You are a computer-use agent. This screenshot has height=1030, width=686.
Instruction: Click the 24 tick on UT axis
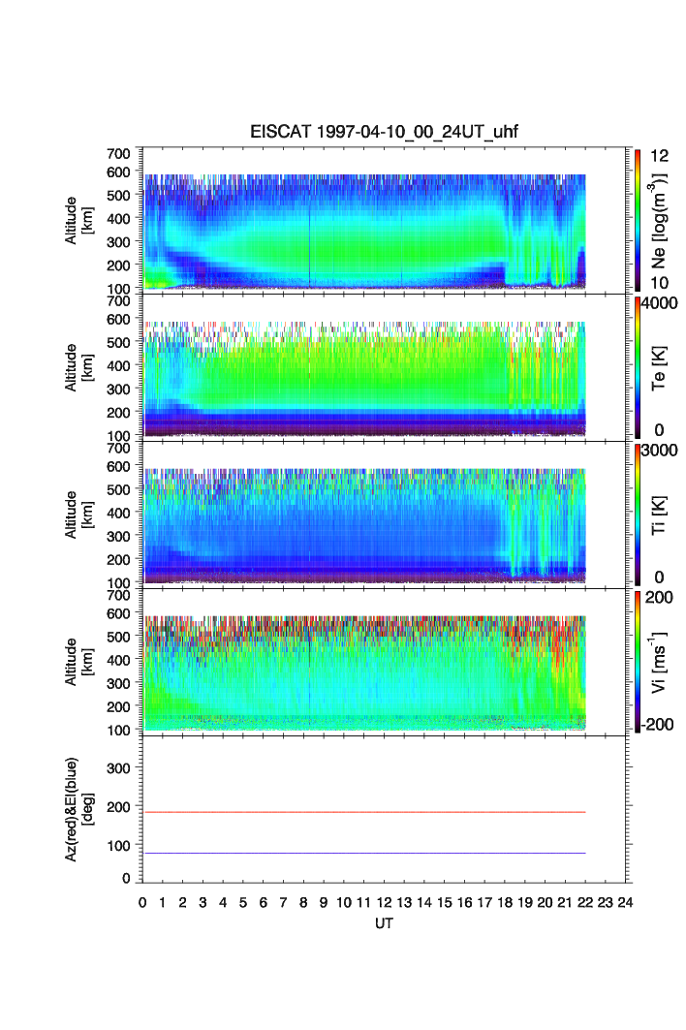[625, 902]
